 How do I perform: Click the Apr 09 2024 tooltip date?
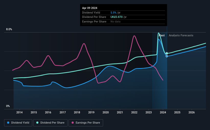(x=90, y=8)
